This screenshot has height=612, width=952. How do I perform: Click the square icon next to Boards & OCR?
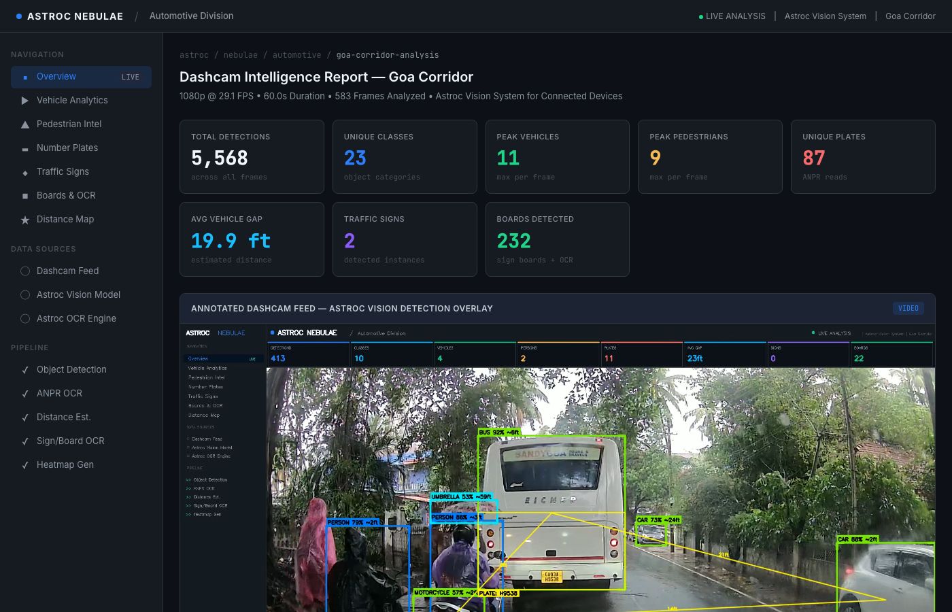tap(25, 196)
